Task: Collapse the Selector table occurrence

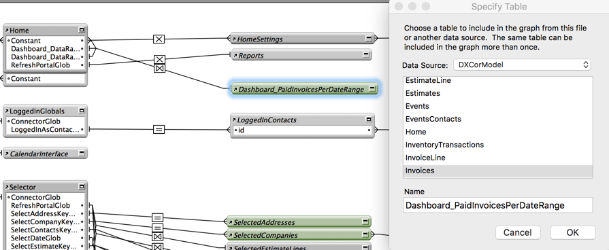Action: [x=82, y=187]
